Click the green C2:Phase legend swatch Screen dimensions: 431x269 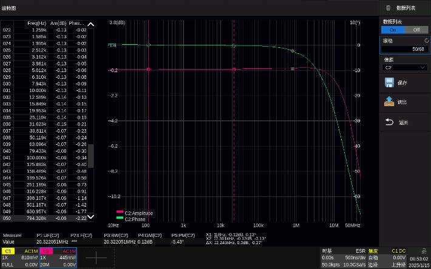point(120,218)
